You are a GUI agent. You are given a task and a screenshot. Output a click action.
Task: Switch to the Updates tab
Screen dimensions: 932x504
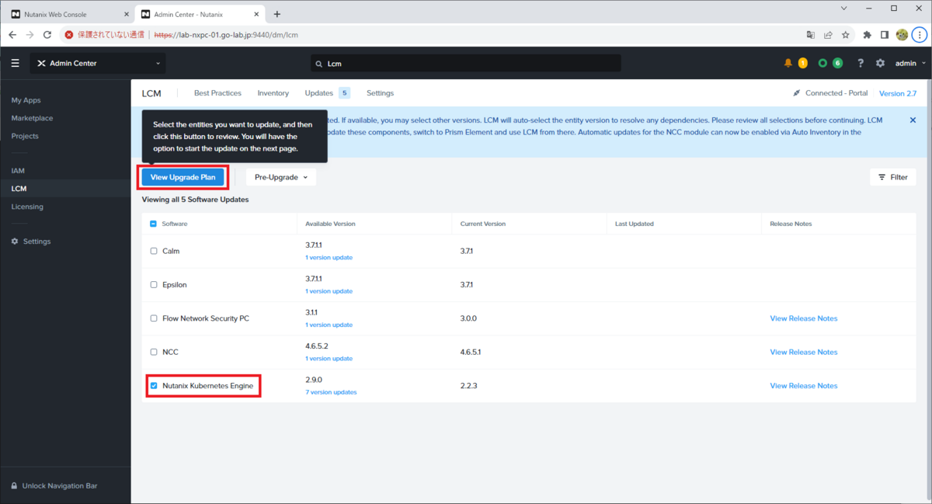coord(327,93)
